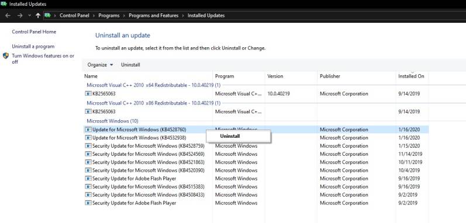The height and width of the screenshot is (223, 466).
Task: Select Security Update (KB4508433) row
Action: coord(256,195)
